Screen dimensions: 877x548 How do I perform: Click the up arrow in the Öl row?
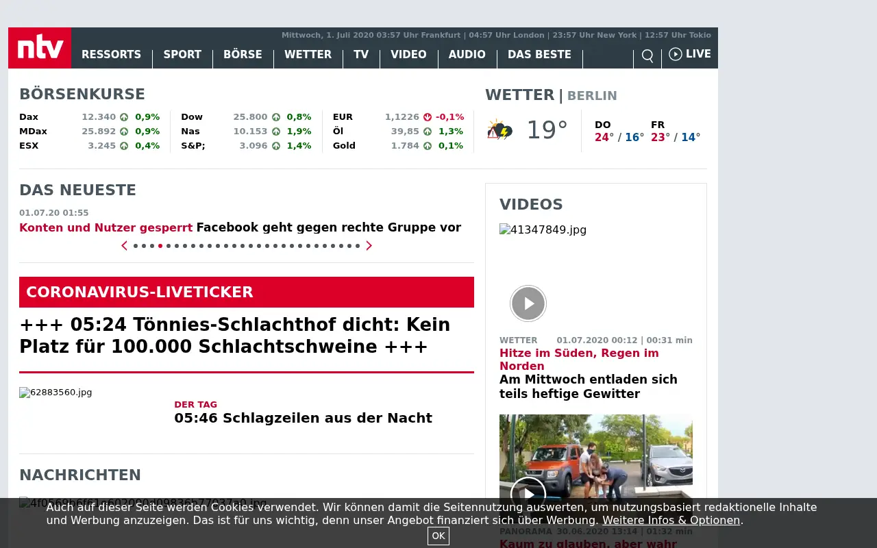click(x=428, y=132)
